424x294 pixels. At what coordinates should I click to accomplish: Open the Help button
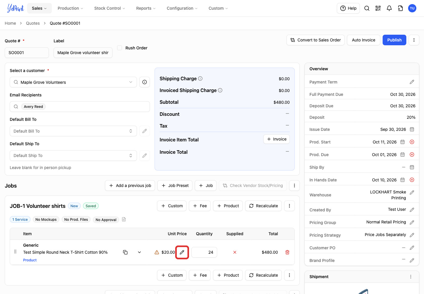pyautogui.click(x=348, y=8)
